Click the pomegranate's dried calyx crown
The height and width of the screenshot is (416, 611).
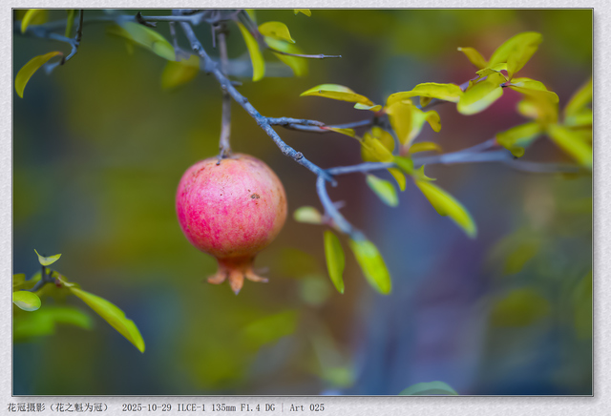click(236, 277)
